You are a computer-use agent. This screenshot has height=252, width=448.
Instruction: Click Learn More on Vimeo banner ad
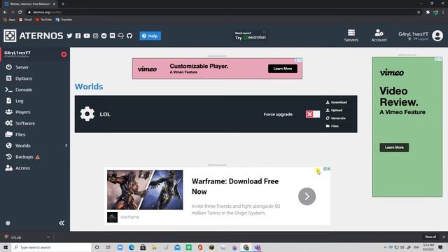click(x=283, y=69)
